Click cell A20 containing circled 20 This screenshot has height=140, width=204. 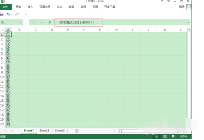pos(8,124)
